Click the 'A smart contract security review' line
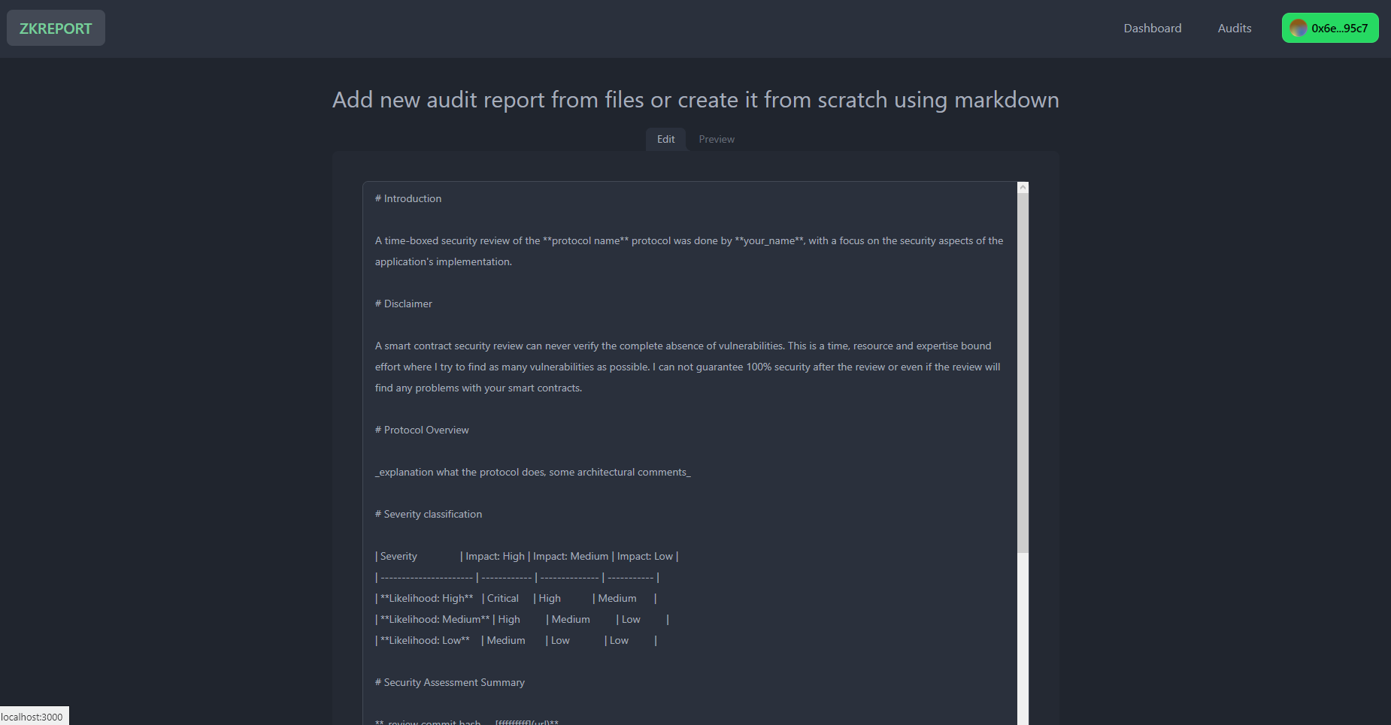This screenshot has height=725, width=1391. (683, 346)
